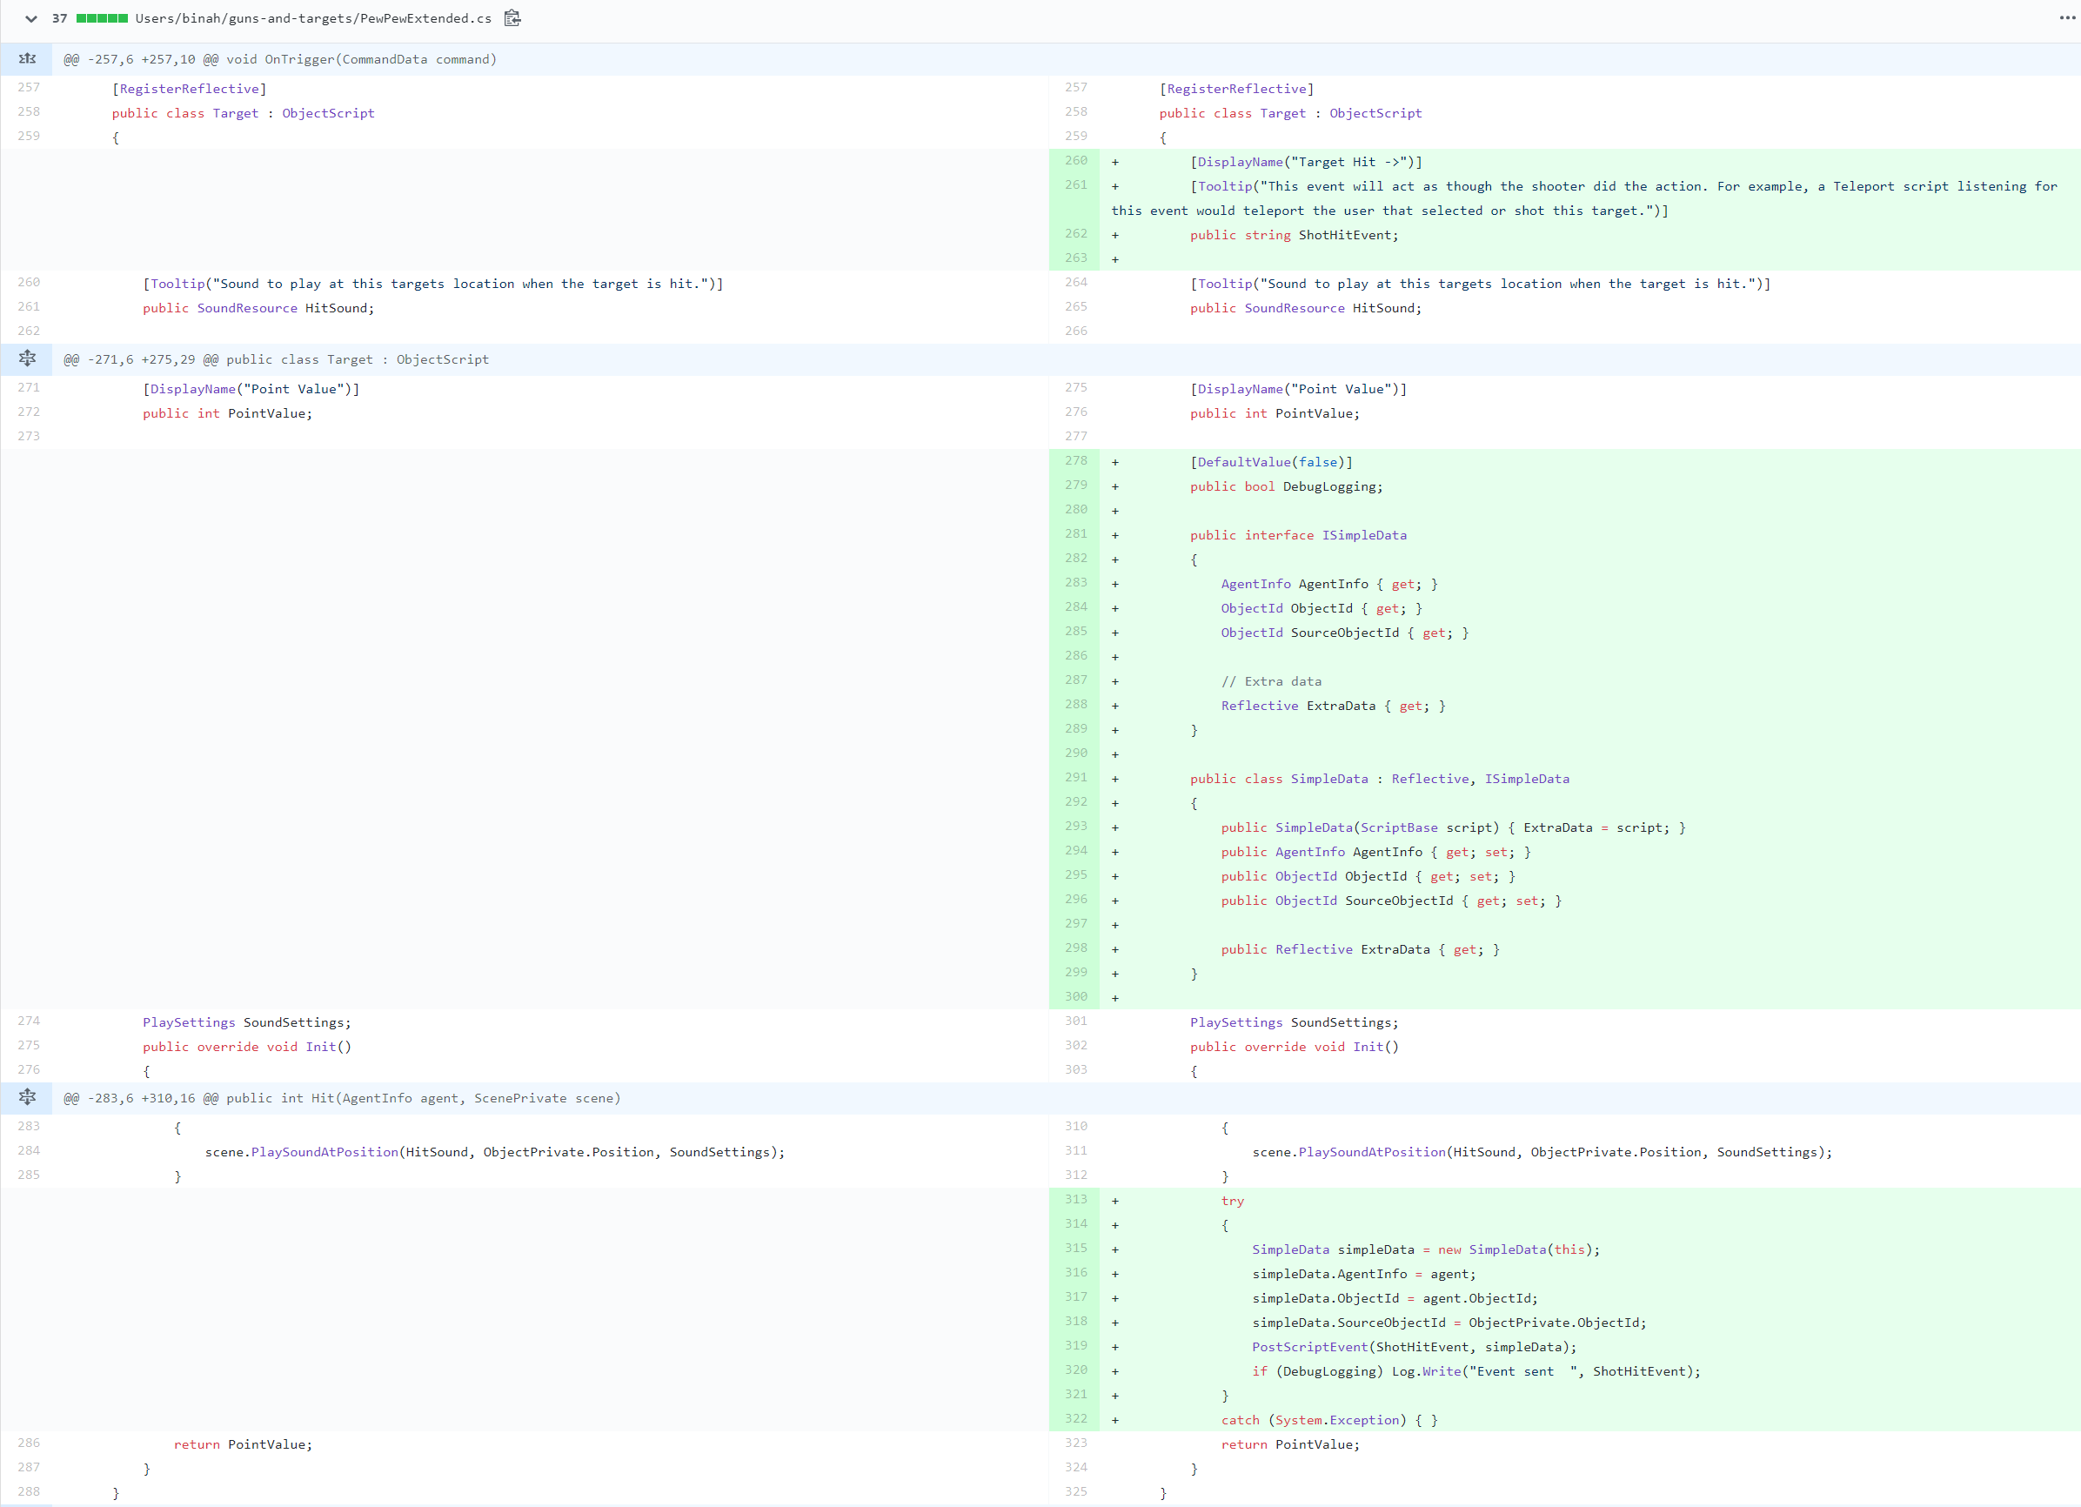Image resolution: width=2081 pixels, height=1507 pixels.
Task: Select old line number 274
Action: pyautogui.click(x=29, y=1021)
